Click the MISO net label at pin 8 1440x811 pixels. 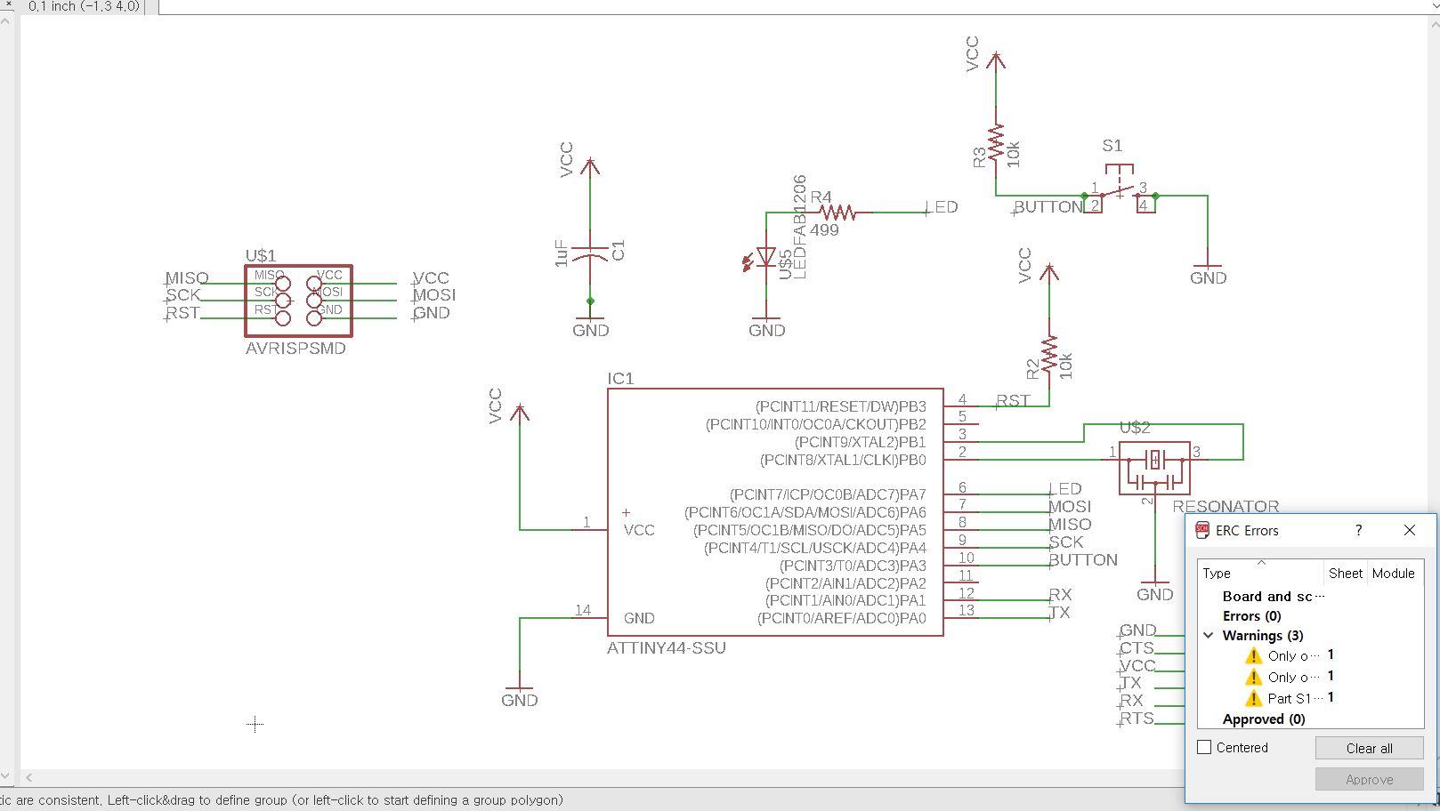1070,524
